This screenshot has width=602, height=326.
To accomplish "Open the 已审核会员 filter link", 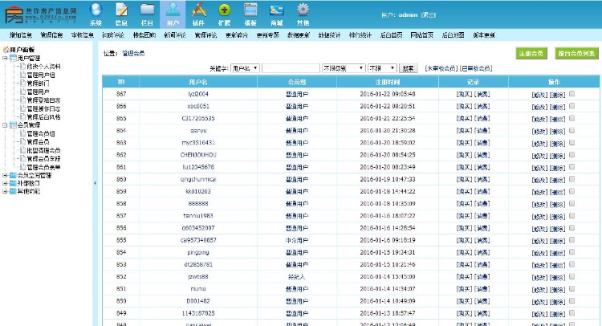I will 476,68.
